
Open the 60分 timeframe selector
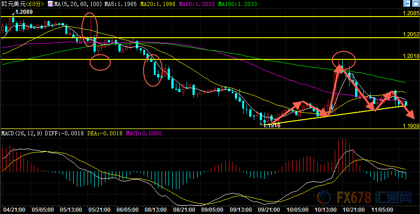pos(35,4)
